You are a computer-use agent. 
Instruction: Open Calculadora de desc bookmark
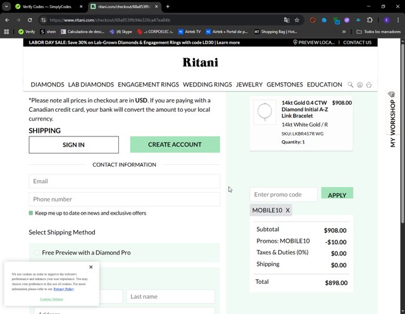point(82,32)
